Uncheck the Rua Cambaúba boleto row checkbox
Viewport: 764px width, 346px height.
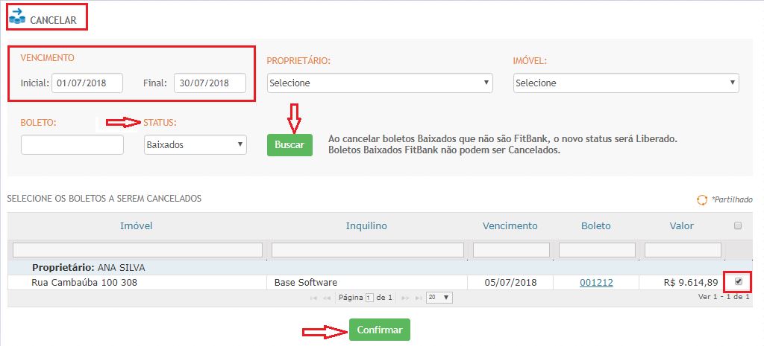(739, 282)
